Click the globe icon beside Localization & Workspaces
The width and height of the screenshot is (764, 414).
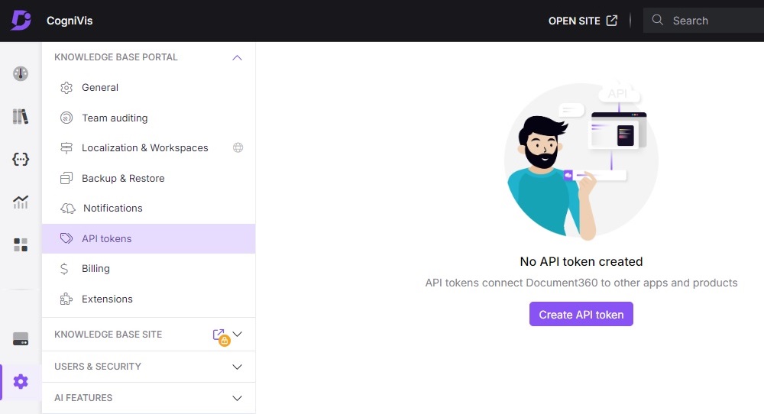238,147
